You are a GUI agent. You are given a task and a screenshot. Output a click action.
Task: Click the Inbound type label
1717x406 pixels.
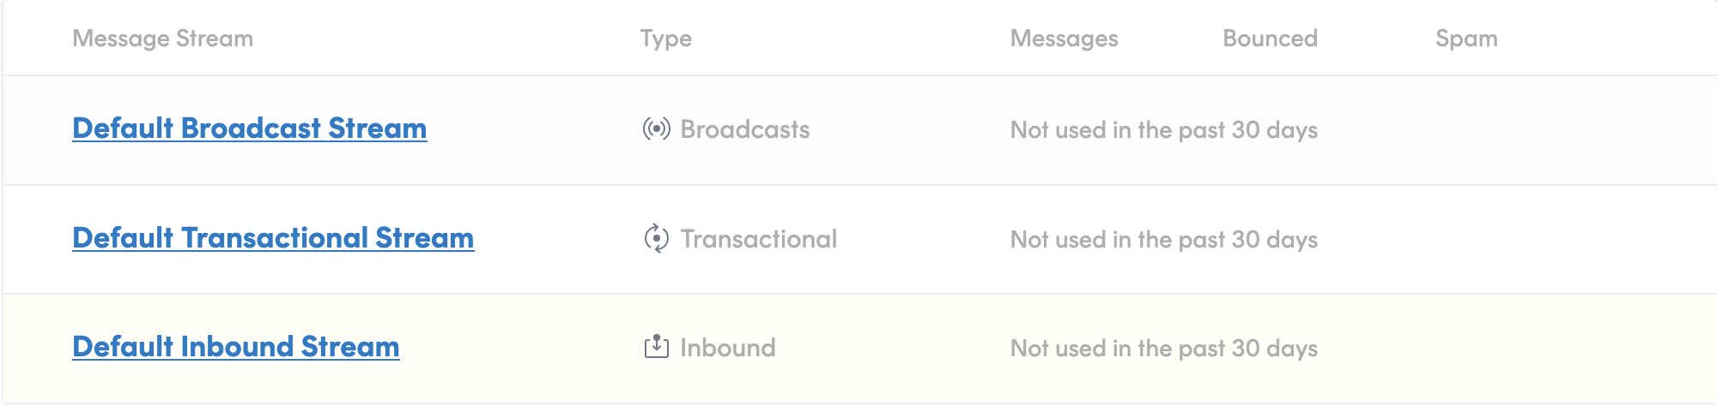point(728,348)
